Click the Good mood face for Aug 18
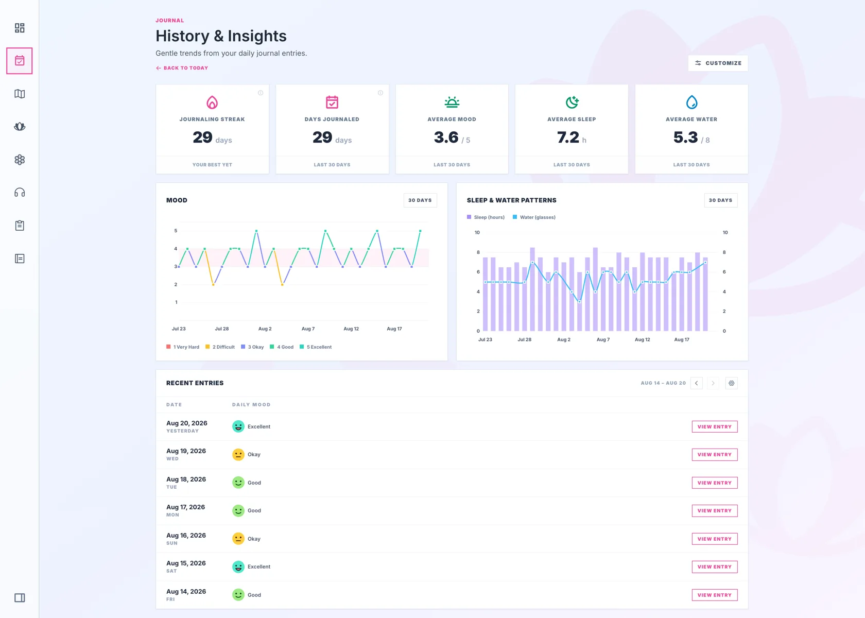 point(238,483)
